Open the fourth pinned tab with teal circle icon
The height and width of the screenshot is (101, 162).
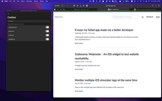coord(64,10)
